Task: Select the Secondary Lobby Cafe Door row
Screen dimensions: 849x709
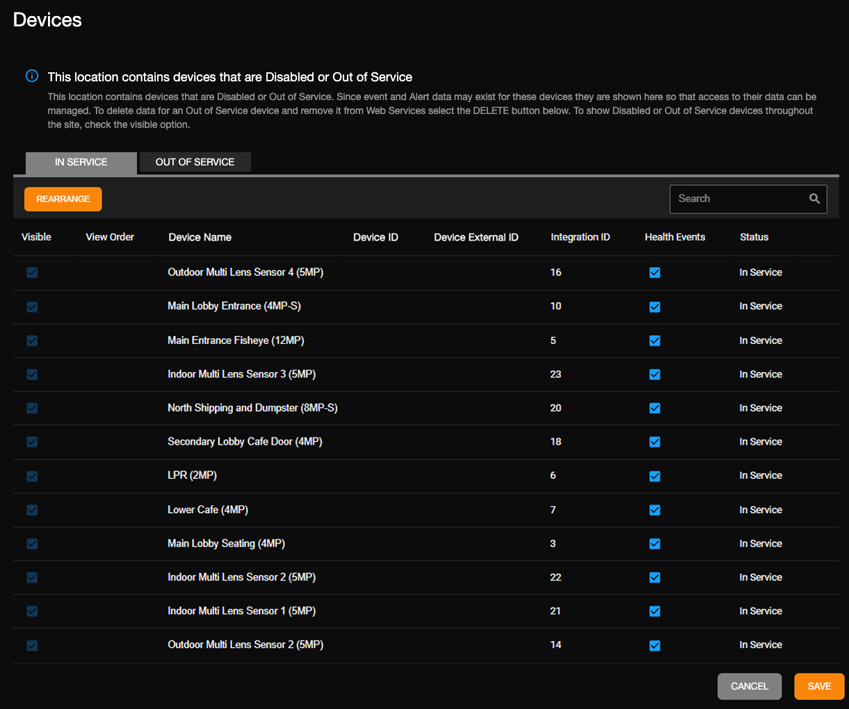Action: coord(245,442)
